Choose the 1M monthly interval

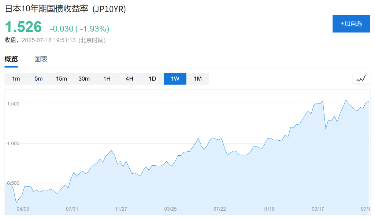[197, 79]
